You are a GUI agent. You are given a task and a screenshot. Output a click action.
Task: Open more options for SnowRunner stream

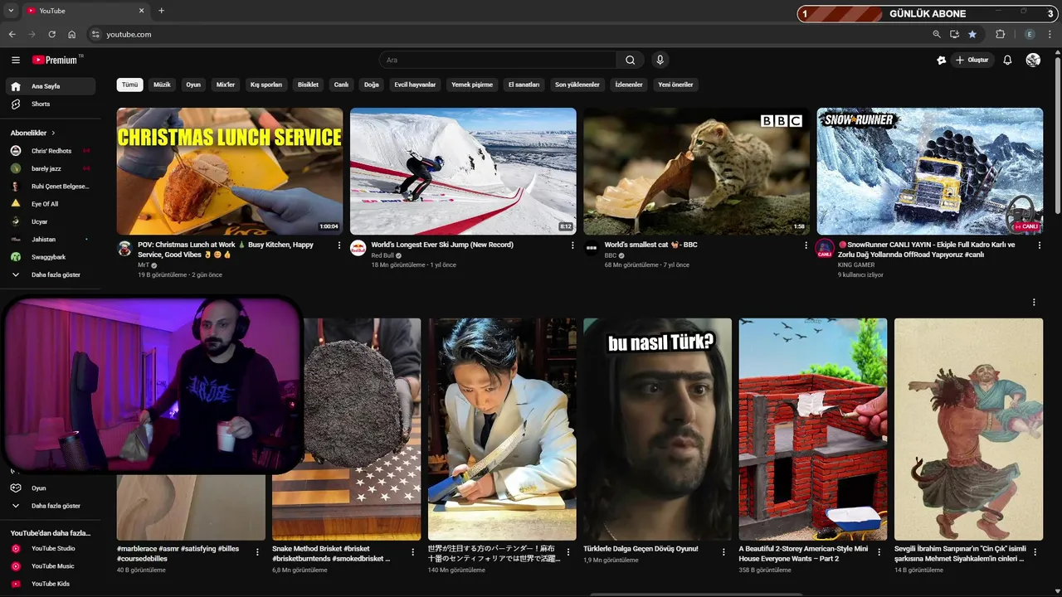1039,245
